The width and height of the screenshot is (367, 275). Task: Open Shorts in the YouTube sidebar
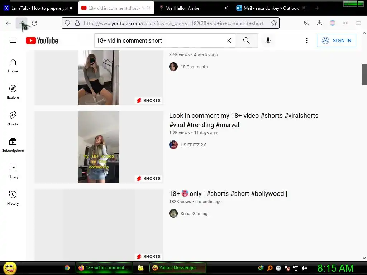tap(13, 119)
